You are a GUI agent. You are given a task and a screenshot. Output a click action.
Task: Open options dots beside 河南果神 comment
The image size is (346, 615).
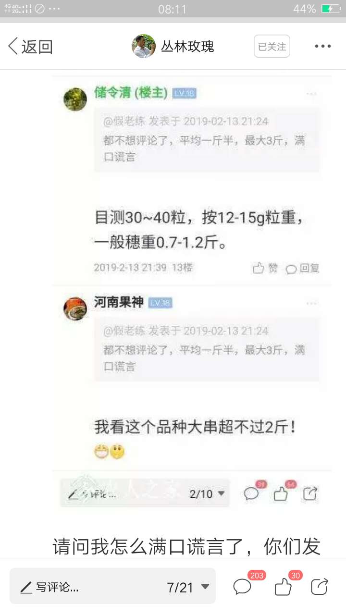tap(312, 303)
